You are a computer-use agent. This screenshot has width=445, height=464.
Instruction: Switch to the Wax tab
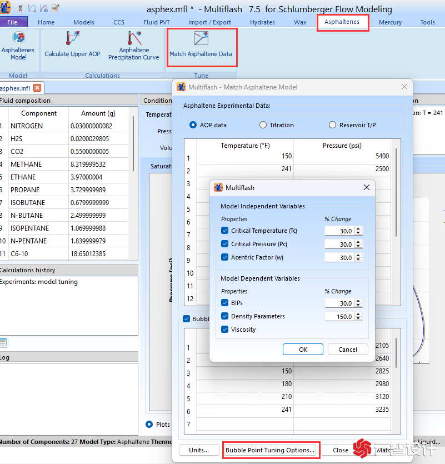click(300, 22)
